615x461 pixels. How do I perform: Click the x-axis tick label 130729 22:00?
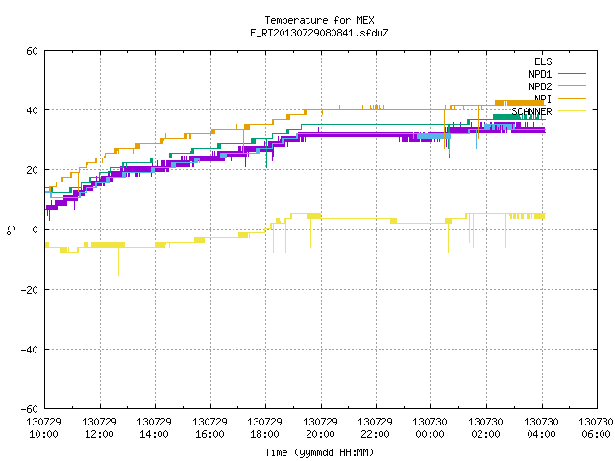tap(376, 428)
